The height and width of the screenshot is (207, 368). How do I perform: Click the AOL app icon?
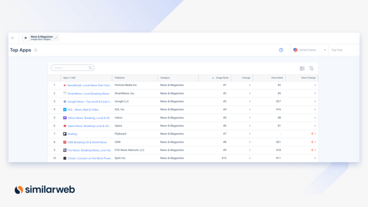coord(65,110)
